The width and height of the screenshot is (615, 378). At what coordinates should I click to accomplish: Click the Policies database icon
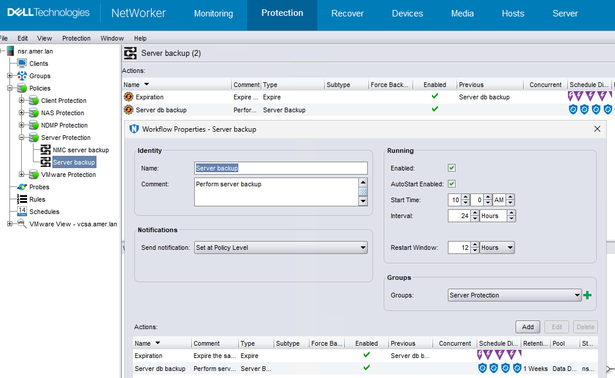(x=22, y=88)
